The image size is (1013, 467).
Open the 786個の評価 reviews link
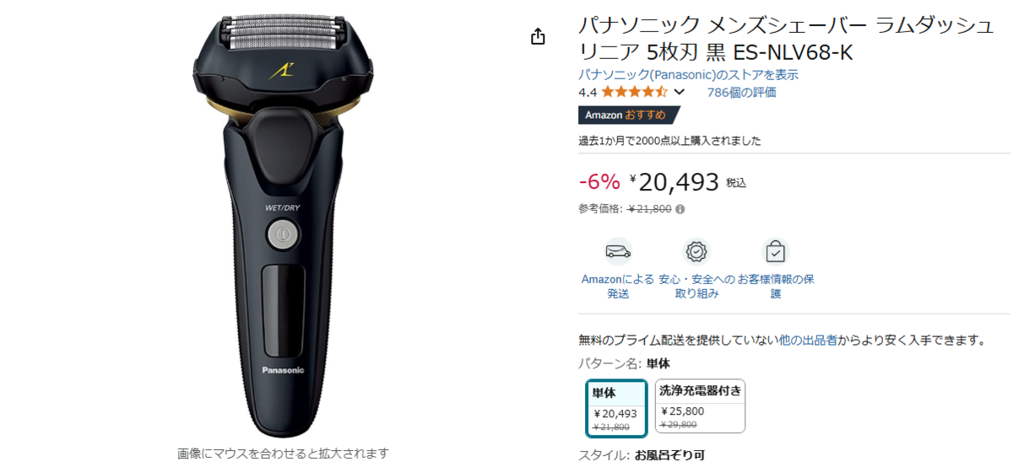(x=741, y=93)
